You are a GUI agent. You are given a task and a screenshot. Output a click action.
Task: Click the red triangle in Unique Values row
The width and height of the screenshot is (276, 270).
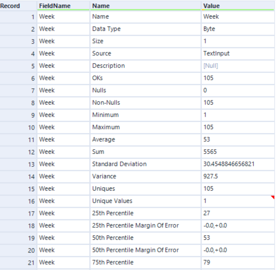click(x=273, y=197)
